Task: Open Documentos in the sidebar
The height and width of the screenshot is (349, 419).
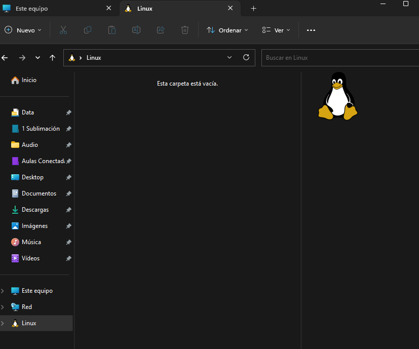Action: 39,193
